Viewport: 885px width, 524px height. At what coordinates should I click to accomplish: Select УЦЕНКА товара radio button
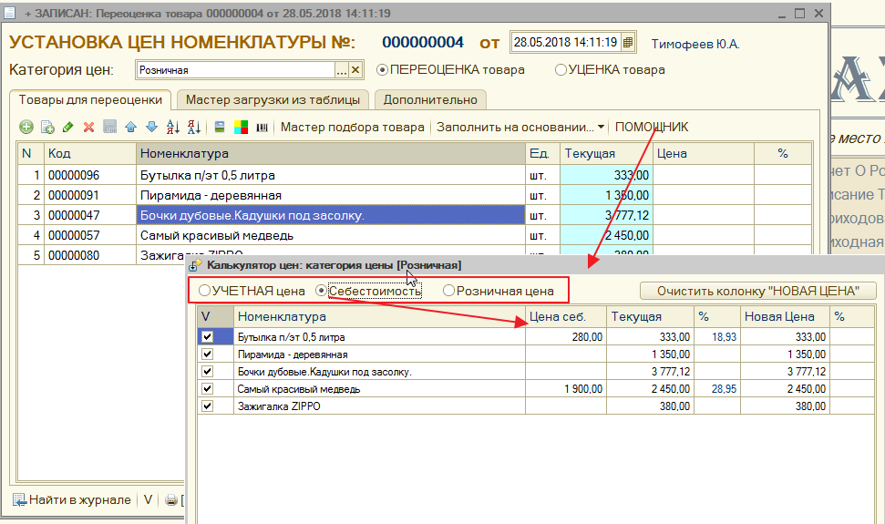[x=561, y=70]
